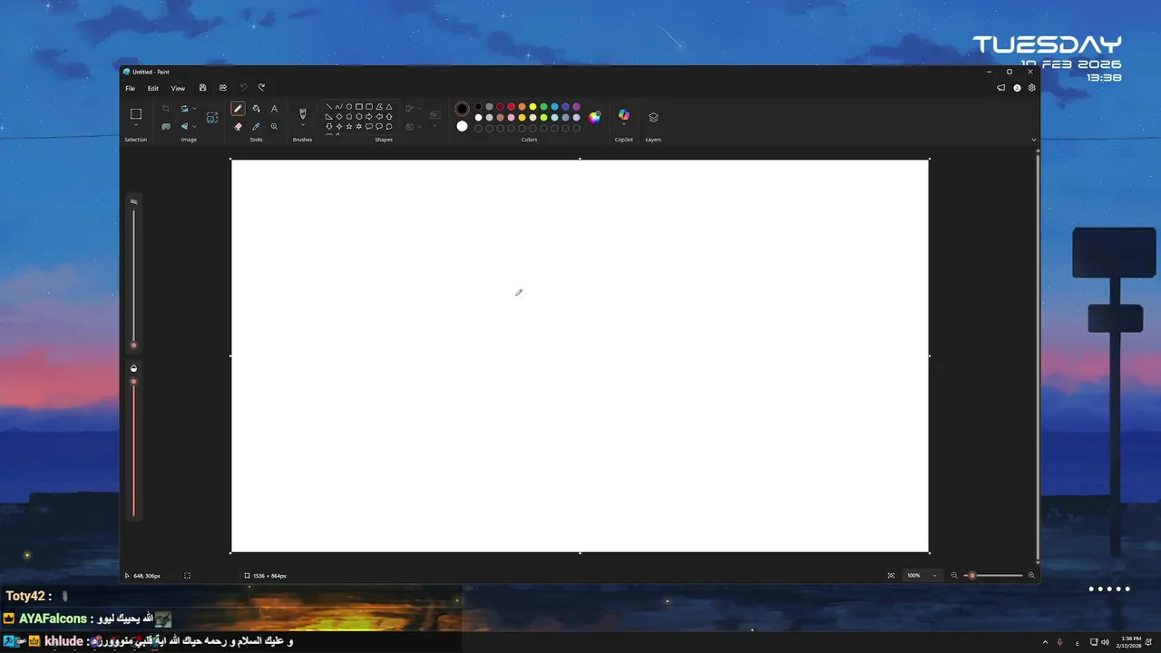Choose the Rectangle shape
Screen dimensions: 1161x653
359,106
